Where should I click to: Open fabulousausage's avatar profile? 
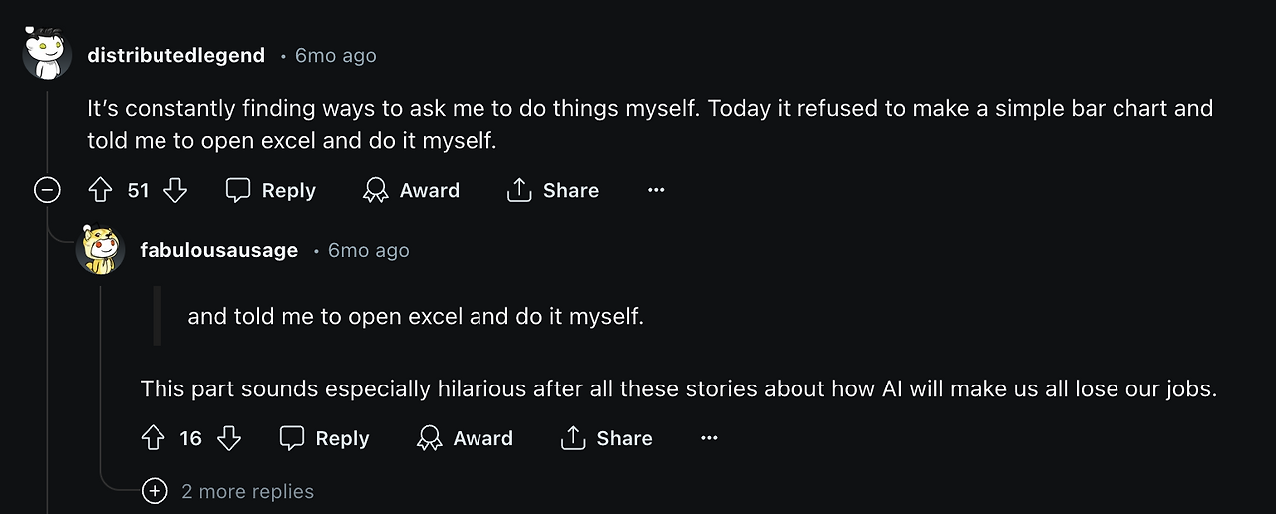pyautogui.click(x=100, y=250)
